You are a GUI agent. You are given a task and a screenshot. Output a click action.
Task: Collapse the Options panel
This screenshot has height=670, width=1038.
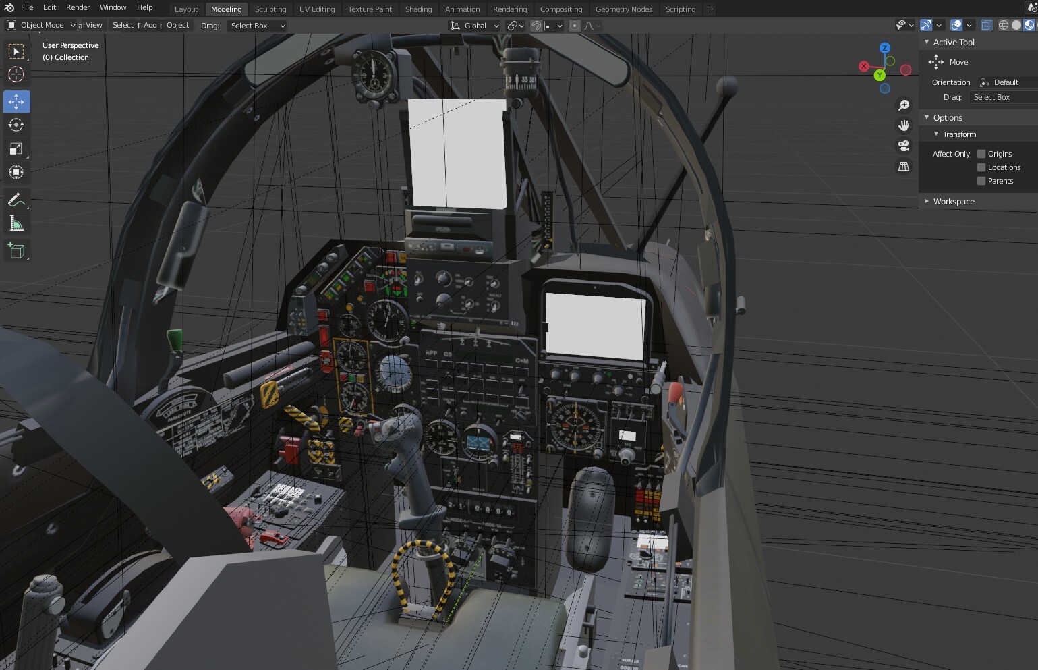[x=927, y=117]
